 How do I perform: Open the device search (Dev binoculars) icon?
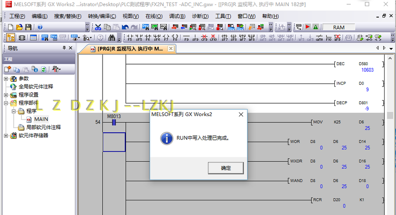coord(146,27)
